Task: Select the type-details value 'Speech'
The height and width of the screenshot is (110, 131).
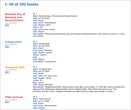Action: [x=49, y=52]
